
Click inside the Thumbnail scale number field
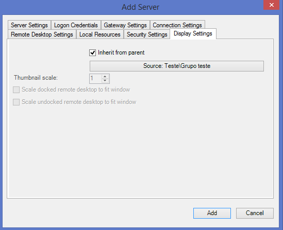96,79
